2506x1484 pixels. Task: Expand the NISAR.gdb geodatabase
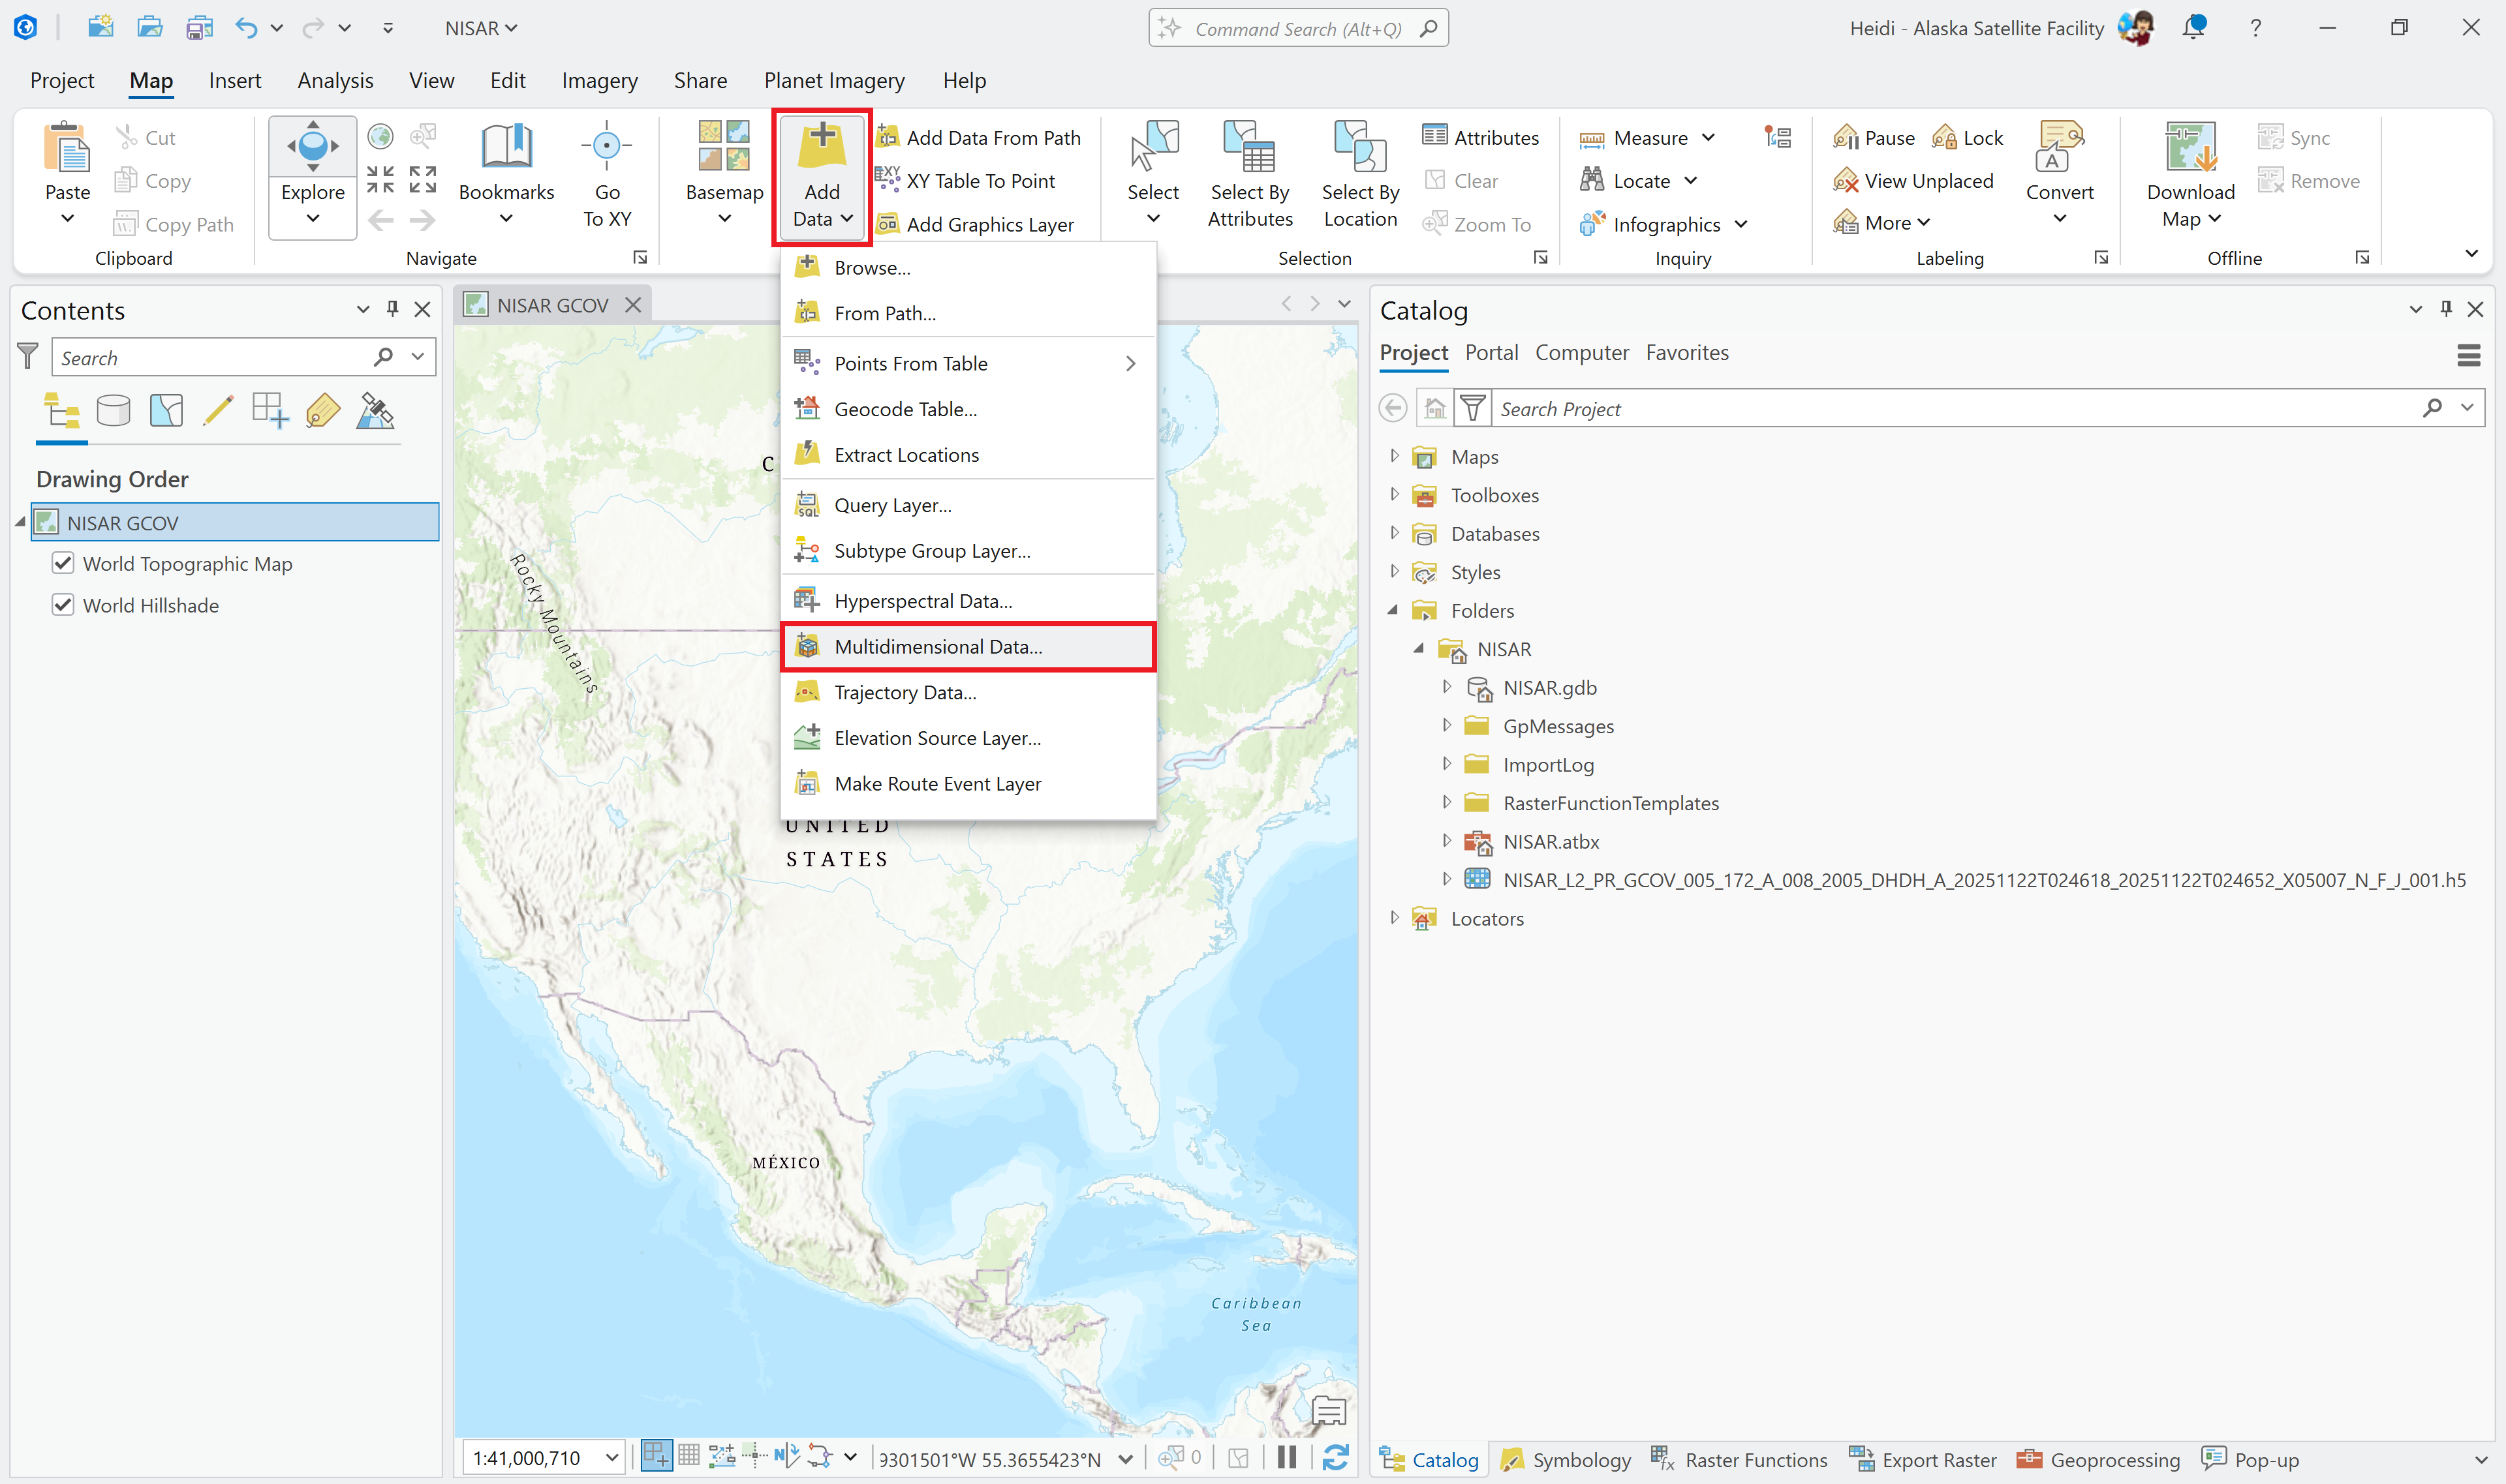coord(1447,687)
